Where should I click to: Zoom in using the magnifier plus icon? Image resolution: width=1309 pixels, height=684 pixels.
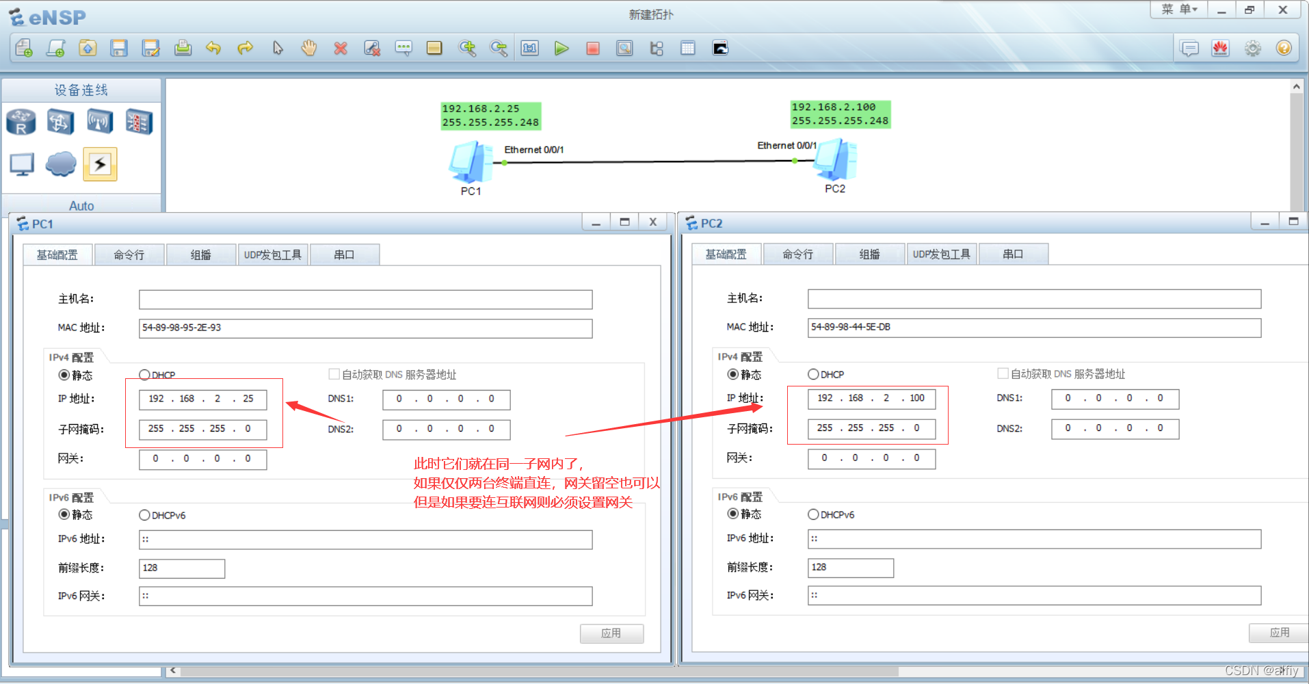pos(467,48)
